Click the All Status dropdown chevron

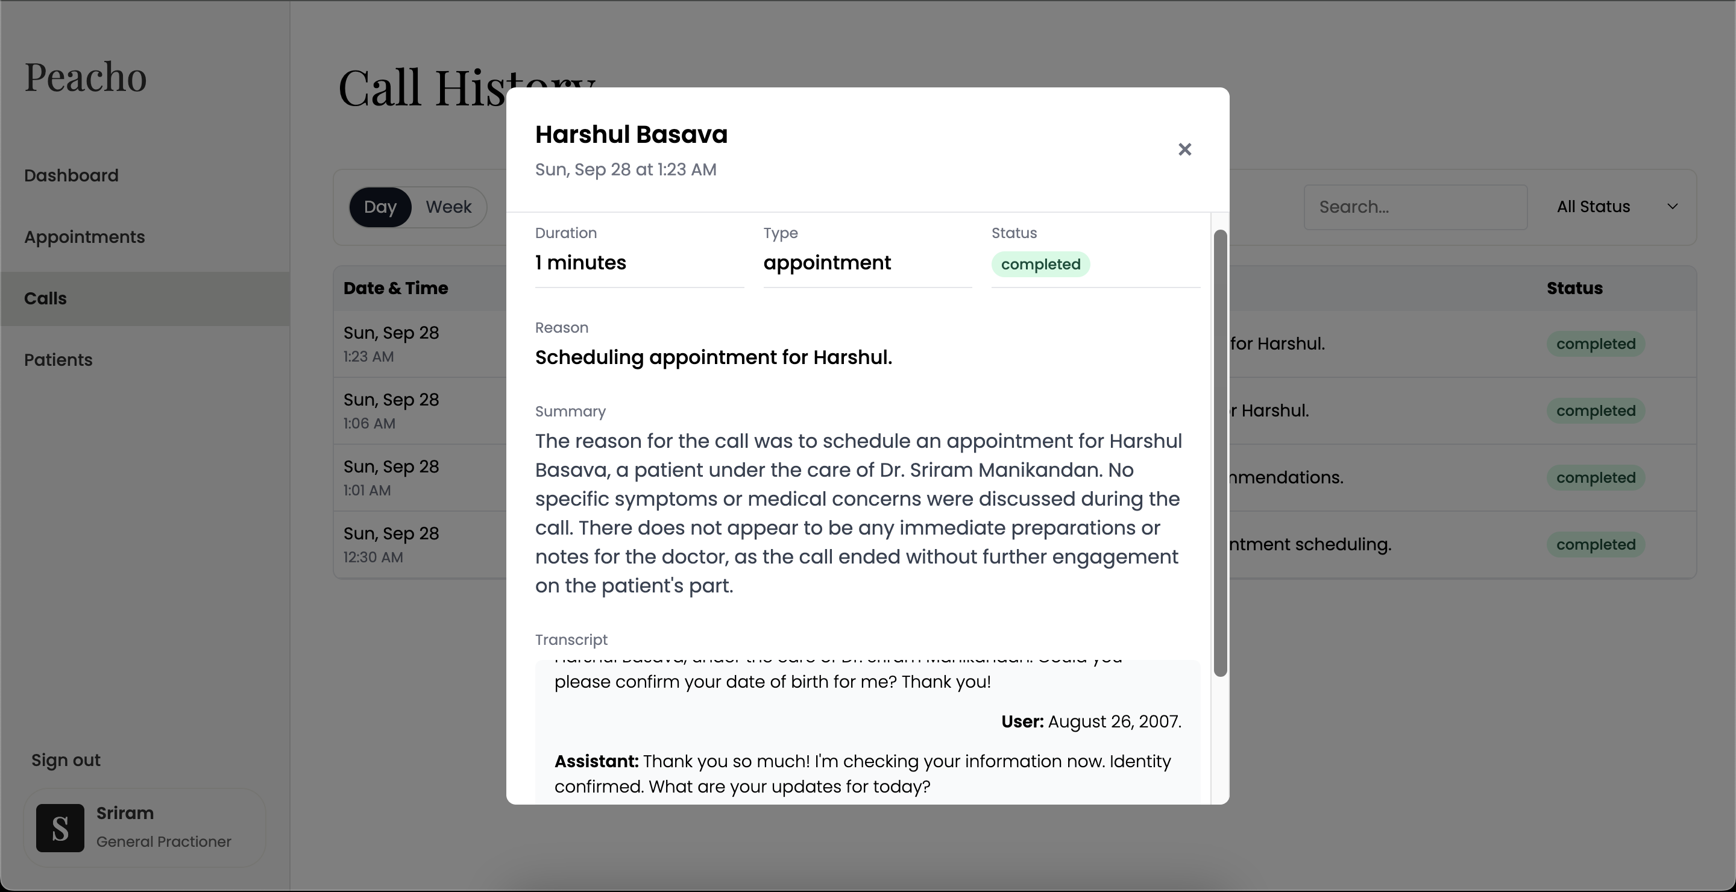point(1672,207)
